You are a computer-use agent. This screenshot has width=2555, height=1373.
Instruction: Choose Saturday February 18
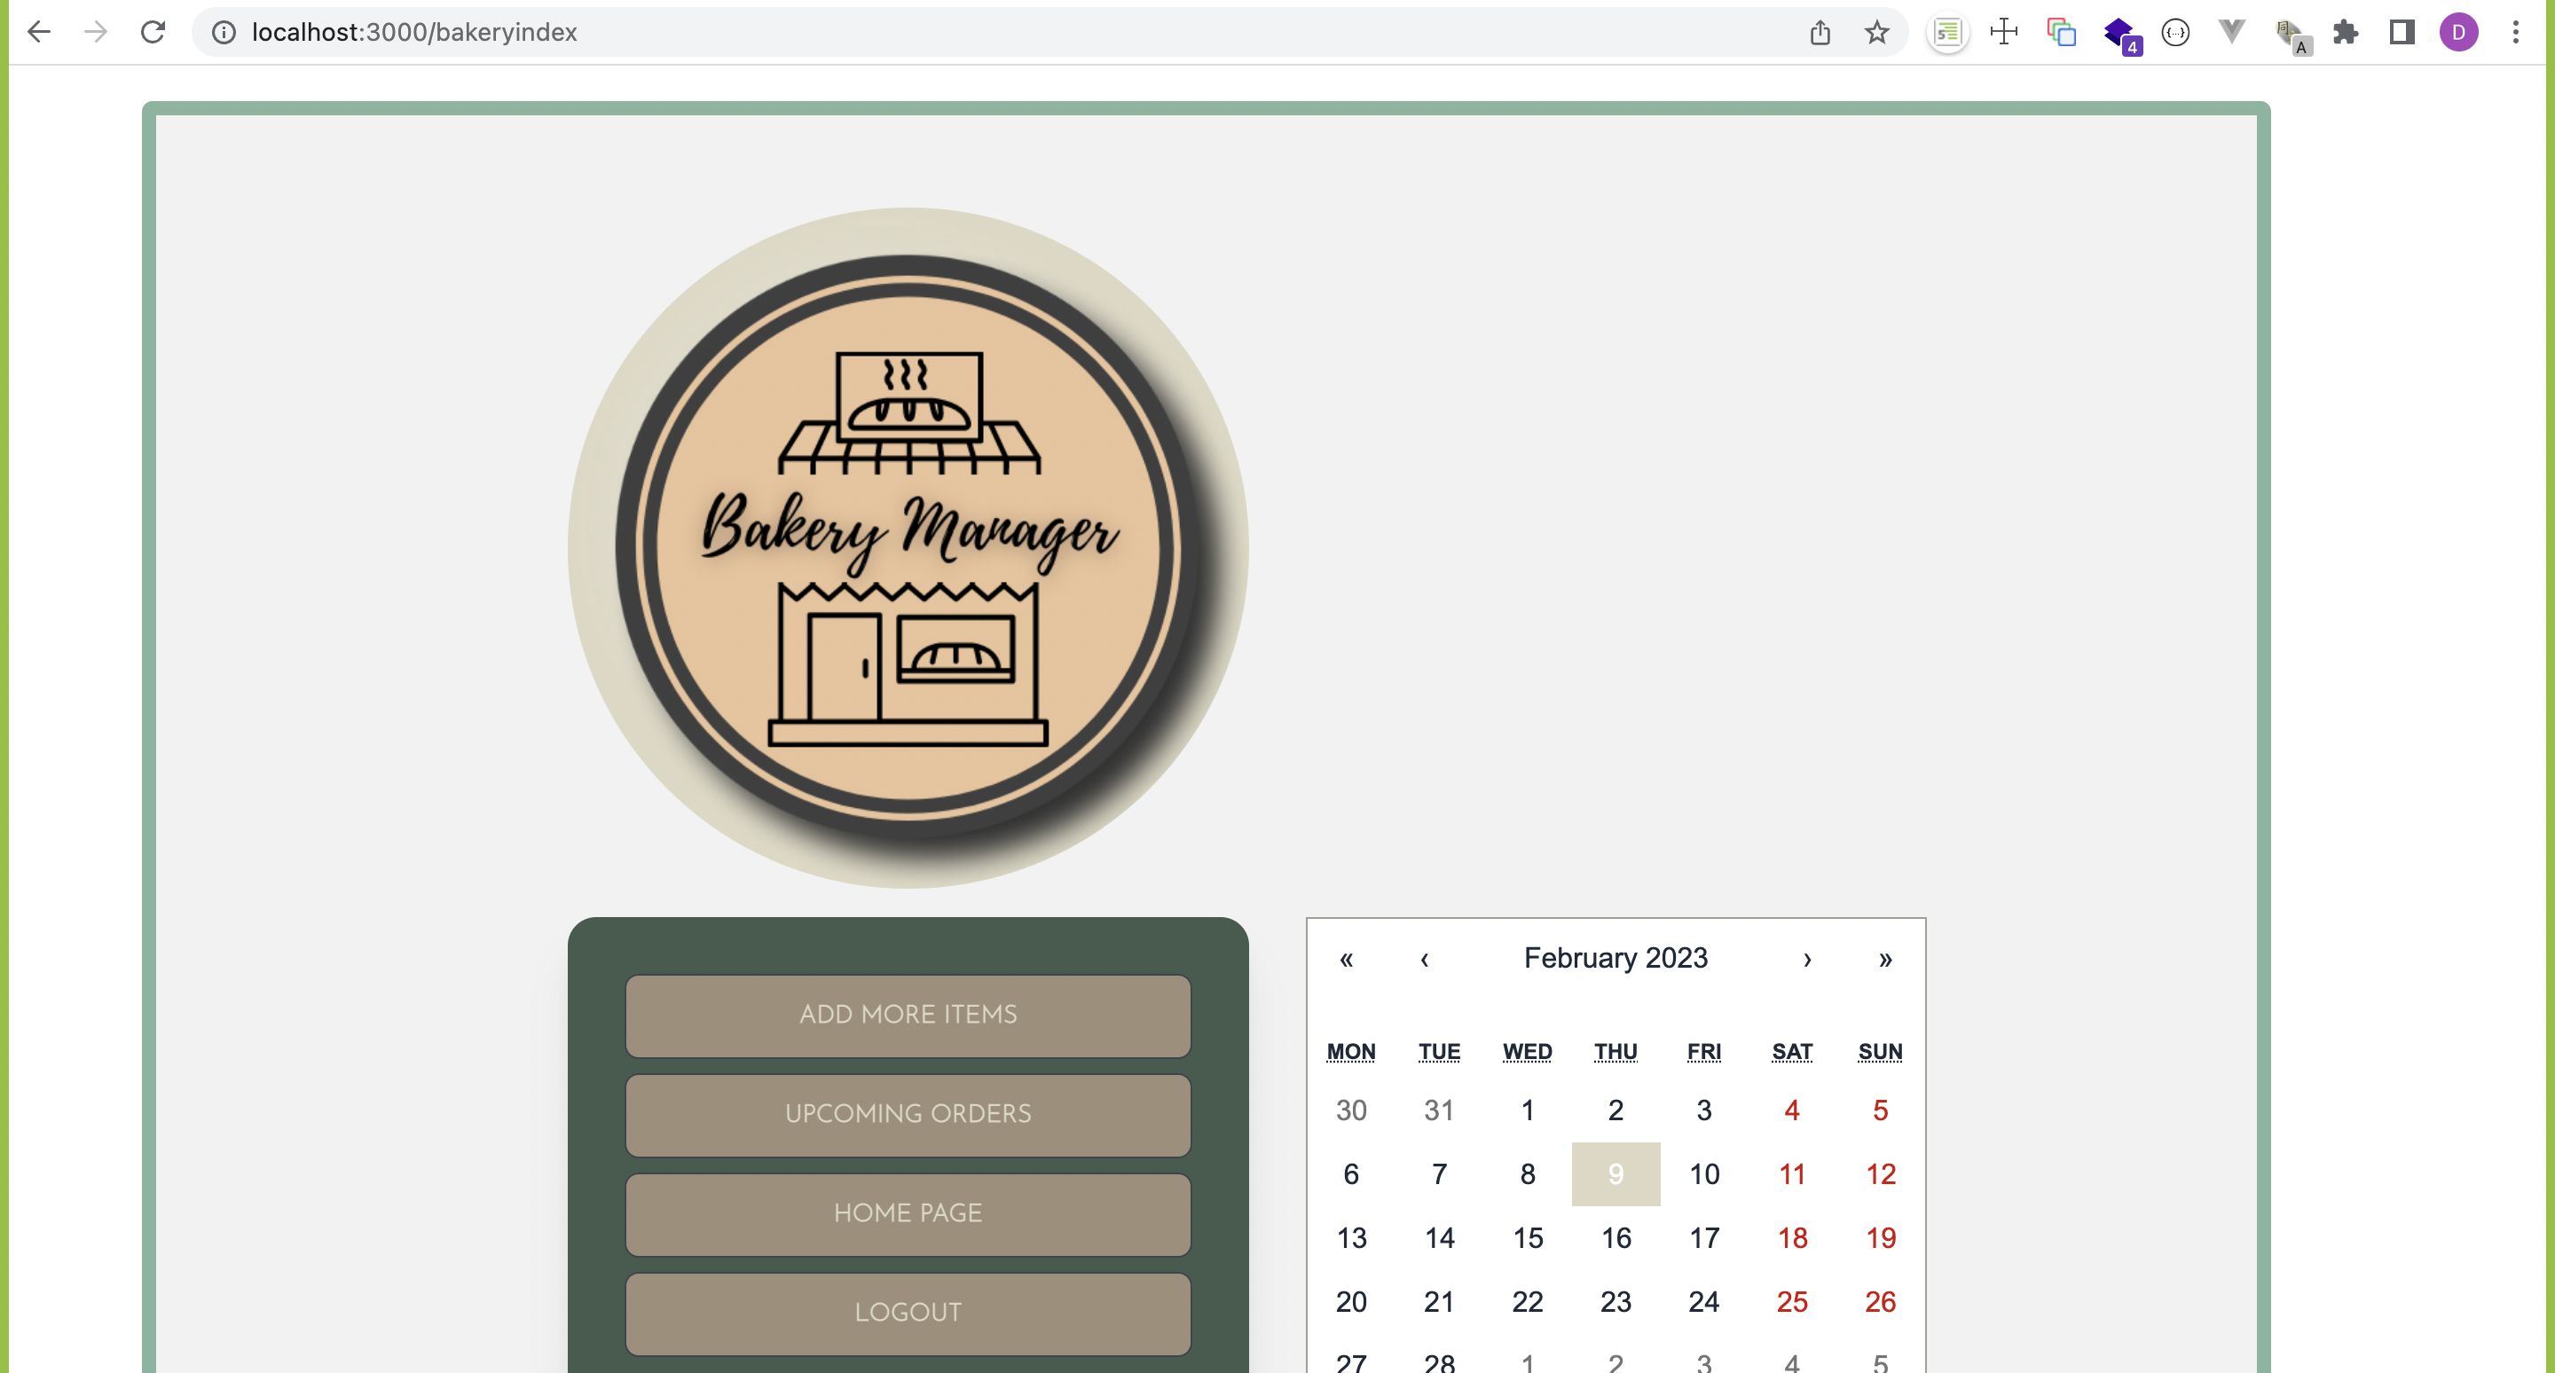pyautogui.click(x=1792, y=1237)
